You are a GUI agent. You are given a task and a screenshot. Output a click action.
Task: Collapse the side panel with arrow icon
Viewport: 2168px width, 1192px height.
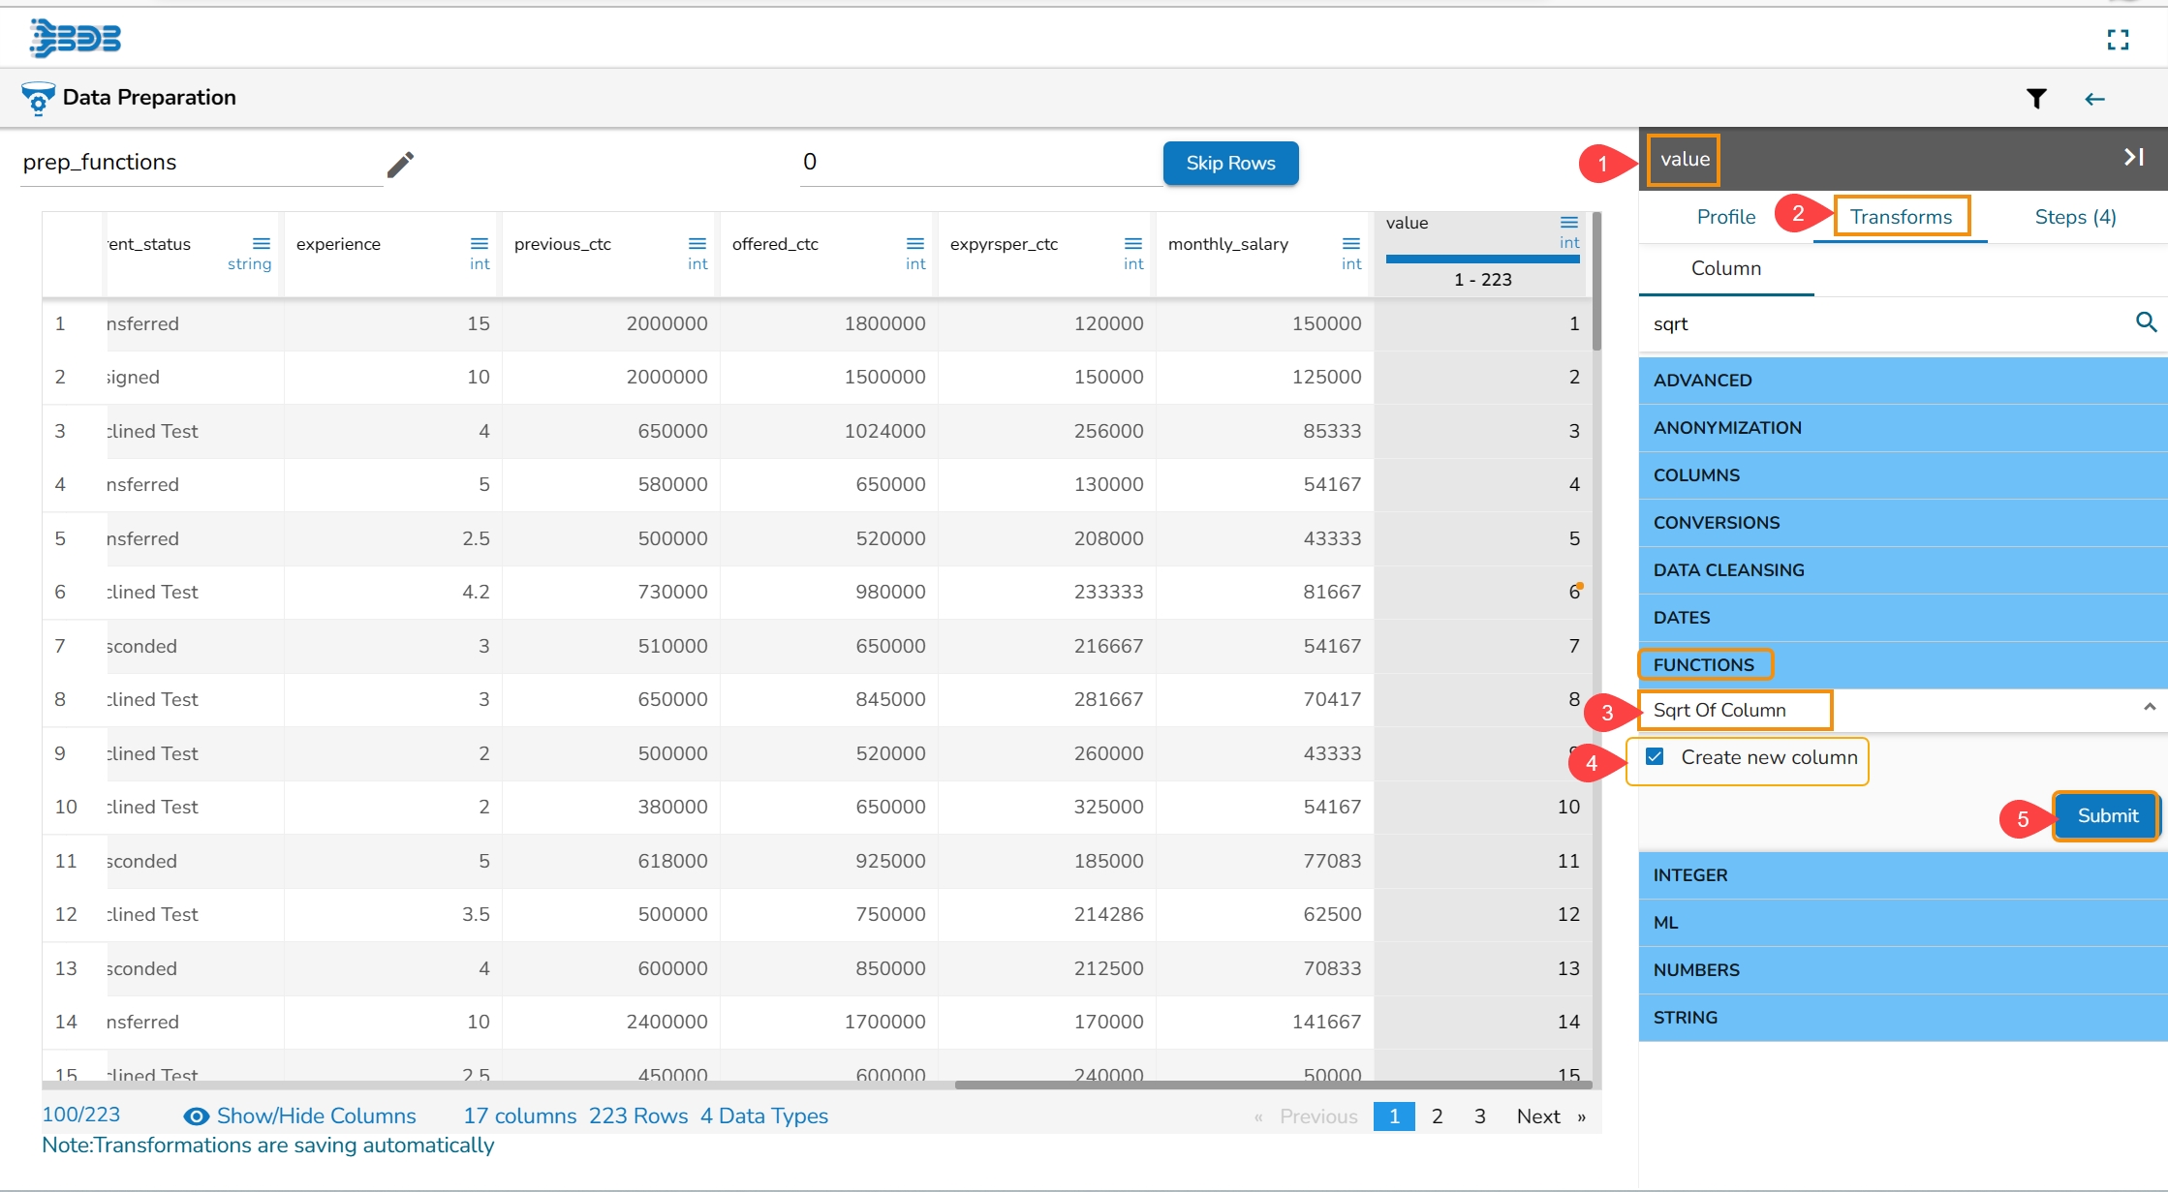pyautogui.click(x=2133, y=157)
